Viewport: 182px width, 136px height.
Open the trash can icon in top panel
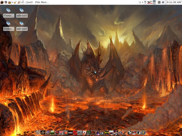coord(145,2)
